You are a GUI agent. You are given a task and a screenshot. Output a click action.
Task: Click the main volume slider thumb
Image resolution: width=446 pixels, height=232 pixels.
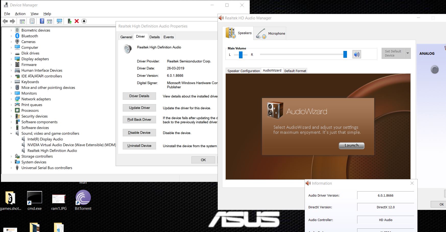pyautogui.click(x=345, y=54)
